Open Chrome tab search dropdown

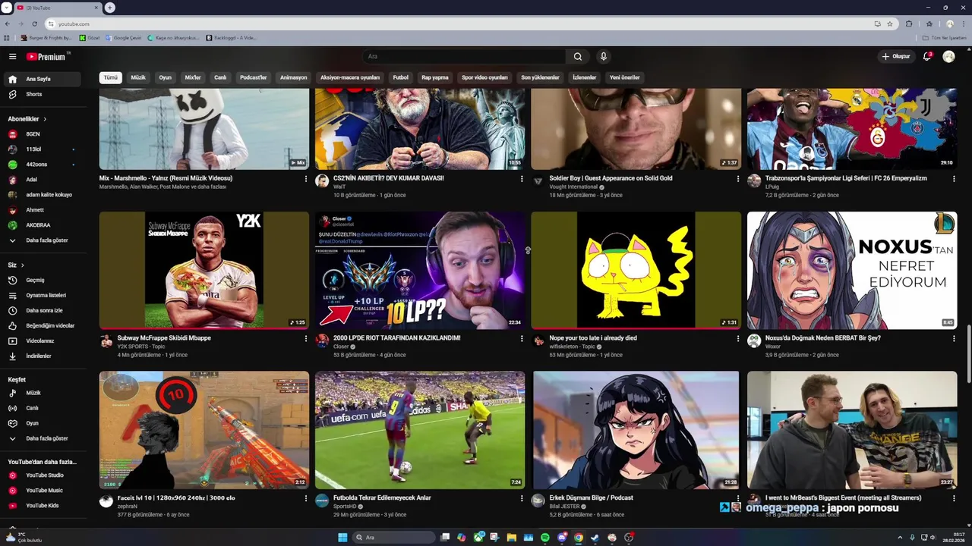7,8
